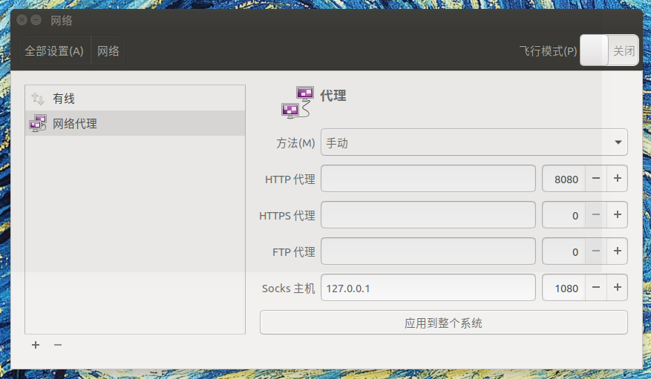Increase FTP proxy port with plus
Screen dimensions: 651x379
click(617, 251)
